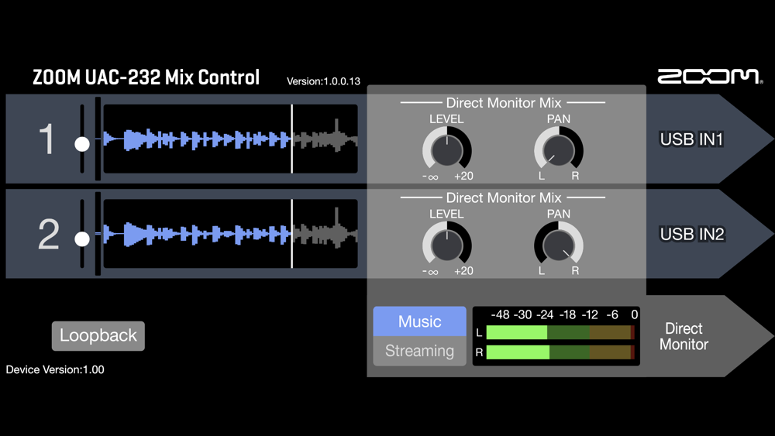Click the -12 meter scale mark
775x436 pixels.
(x=590, y=314)
